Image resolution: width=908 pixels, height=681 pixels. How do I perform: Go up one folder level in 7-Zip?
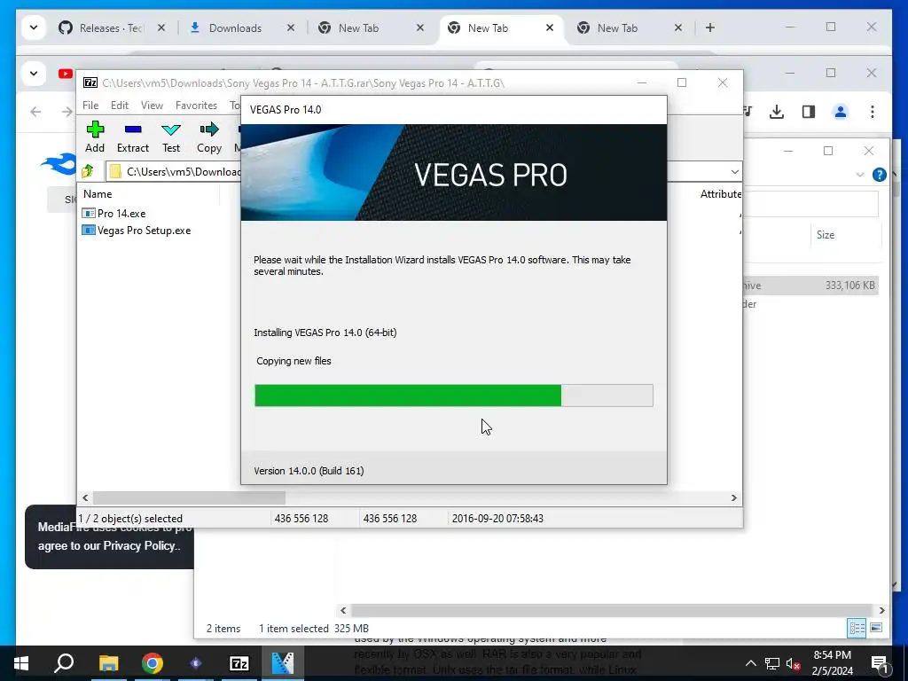click(x=88, y=171)
